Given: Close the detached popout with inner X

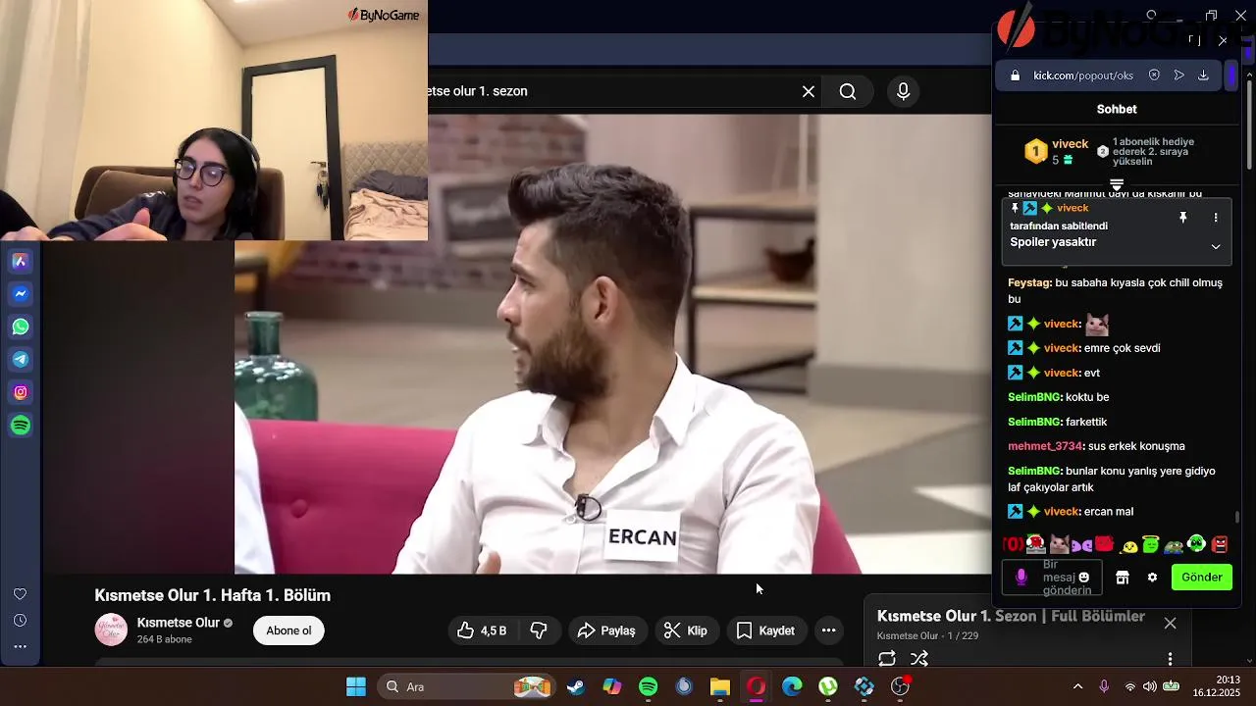Looking at the screenshot, I should pos(1223,40).
